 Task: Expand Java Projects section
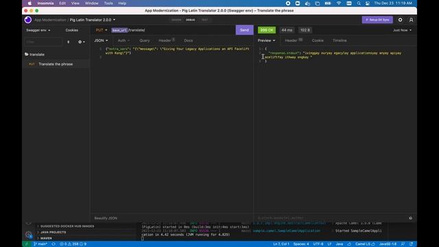(x=54, y=232)
